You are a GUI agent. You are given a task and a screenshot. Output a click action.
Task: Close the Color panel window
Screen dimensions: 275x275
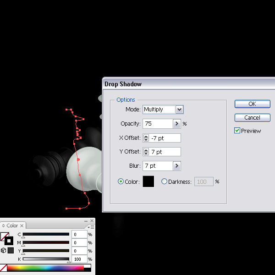[x=92, y=220]
